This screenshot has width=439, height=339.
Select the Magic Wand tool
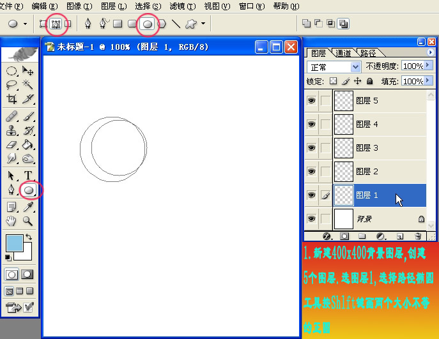27,84
